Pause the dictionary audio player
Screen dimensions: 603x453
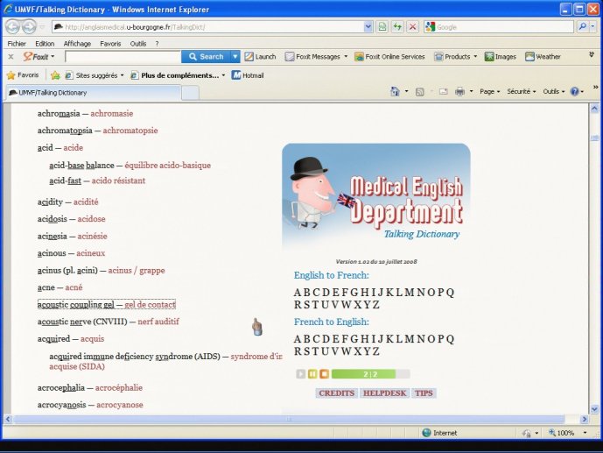[x=312, y=374]
